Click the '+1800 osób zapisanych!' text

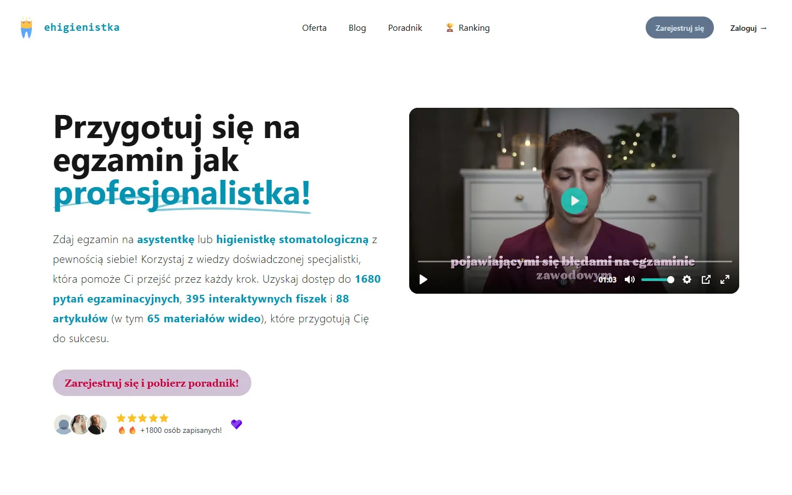coord(181,430)
